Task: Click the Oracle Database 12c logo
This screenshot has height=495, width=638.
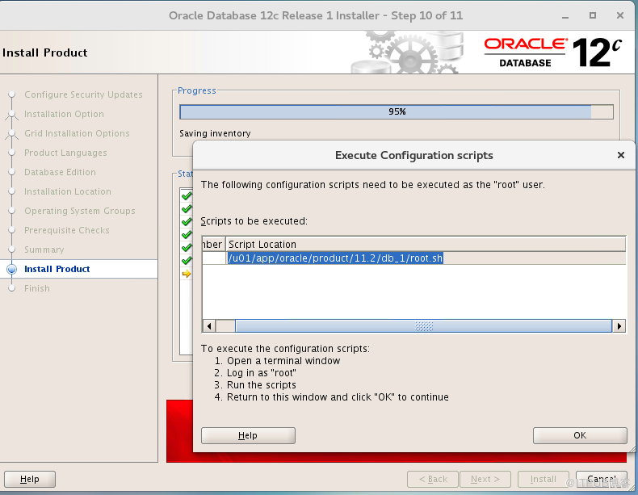Action: click(553, 52)
